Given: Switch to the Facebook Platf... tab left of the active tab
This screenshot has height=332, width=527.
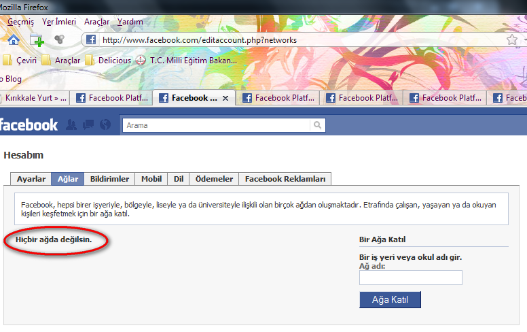Looking at the screenshot, I should click(x=111, y=98).
